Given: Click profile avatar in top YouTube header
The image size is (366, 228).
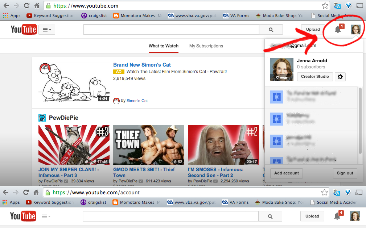Looking at the screenshot, I should click(355, 30).
